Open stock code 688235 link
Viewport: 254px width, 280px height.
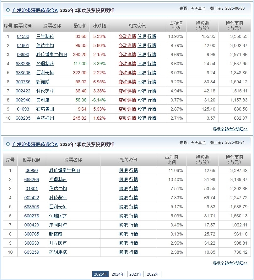[x=23, y=118]
